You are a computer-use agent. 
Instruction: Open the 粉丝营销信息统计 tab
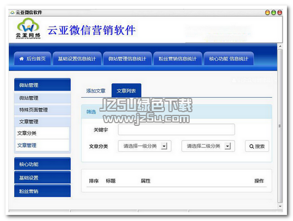coord(178,59)
